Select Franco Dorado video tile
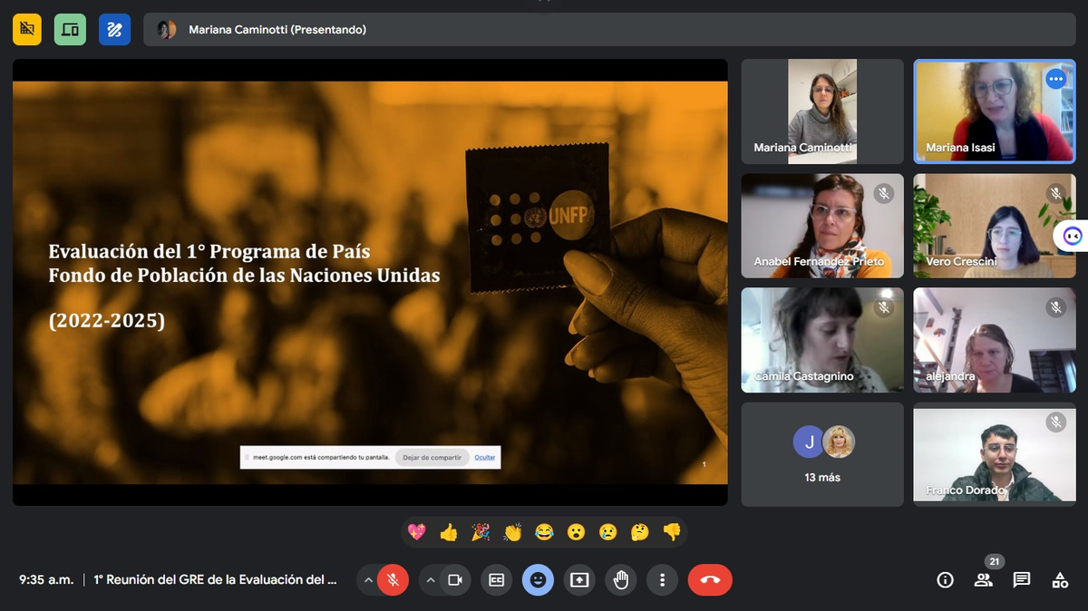Viewport: 1088px width, 611px height. pos(995,454)
